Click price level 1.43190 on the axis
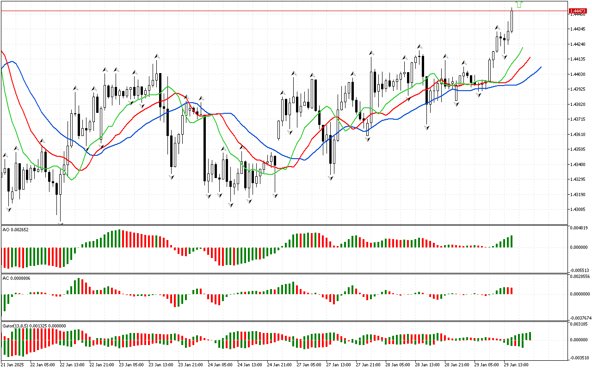 tap(578, 195)
